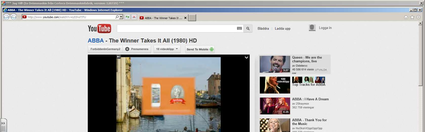Click the red Stop loading icon
Image resolution: width=425 pixels, height=132 pixels.
(x=134, y=17)
